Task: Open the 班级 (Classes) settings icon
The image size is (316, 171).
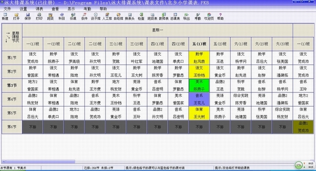Action: click(50, 16)
